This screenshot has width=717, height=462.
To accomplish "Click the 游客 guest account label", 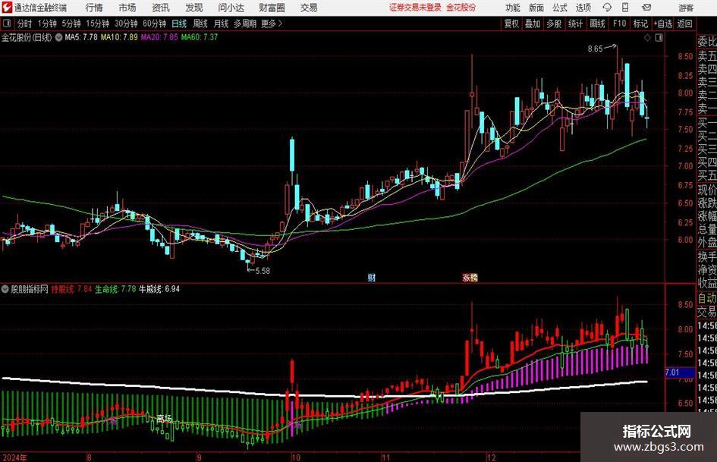I will click(x=686, y=8).
